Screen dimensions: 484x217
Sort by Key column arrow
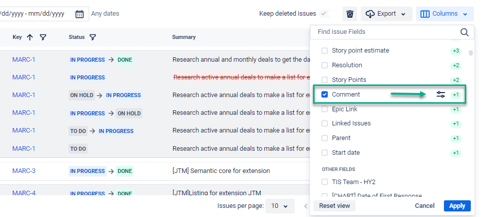coord(29,37)
